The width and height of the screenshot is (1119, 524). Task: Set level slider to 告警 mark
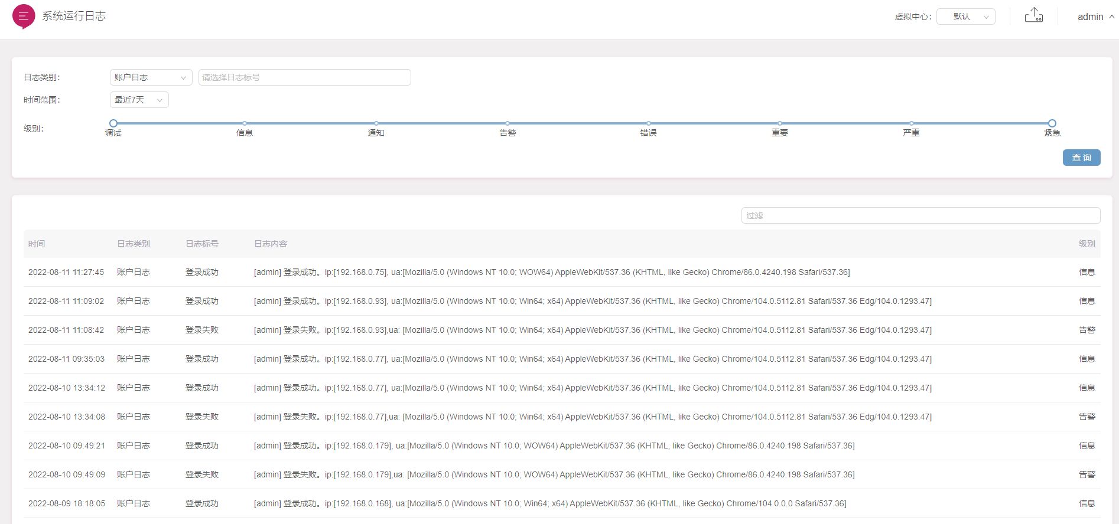(x=508, y=123)
